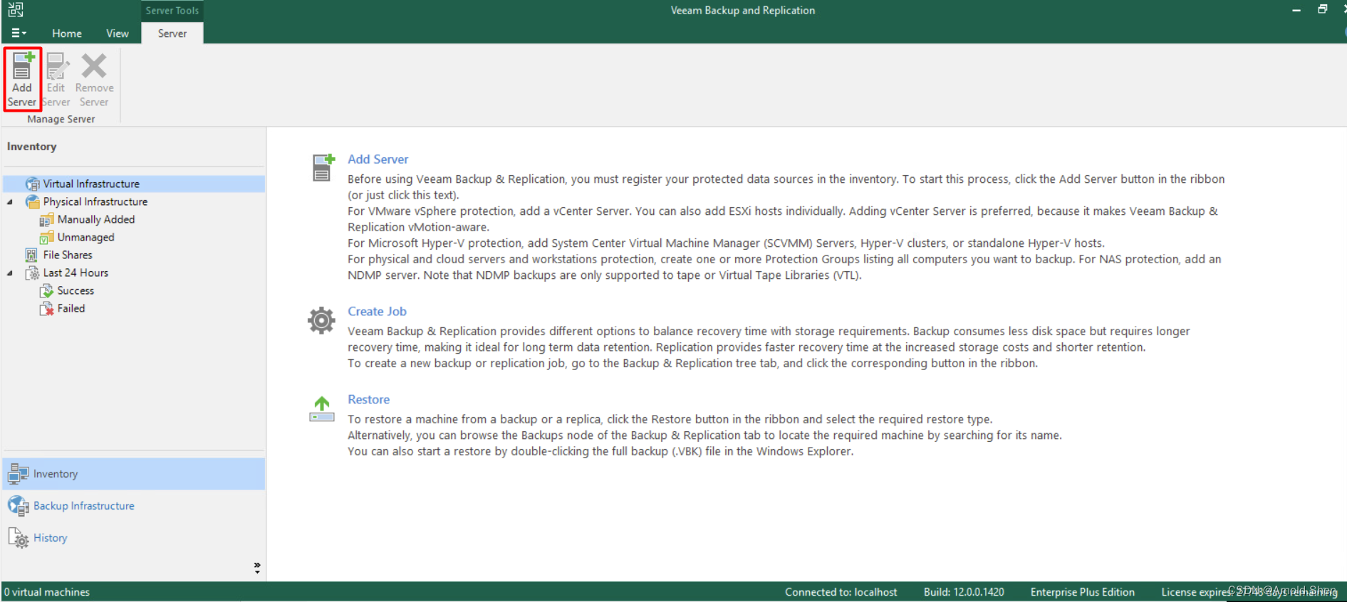Click the Edit Server ribbon button
Image resolution: width=1347 pixels, height=602 pixels.
coord(56,79)
